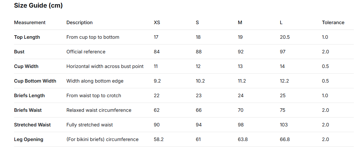This screenshot has width=364, height=155.
Task: Select the XS size column header
Action: coord(157,23)
